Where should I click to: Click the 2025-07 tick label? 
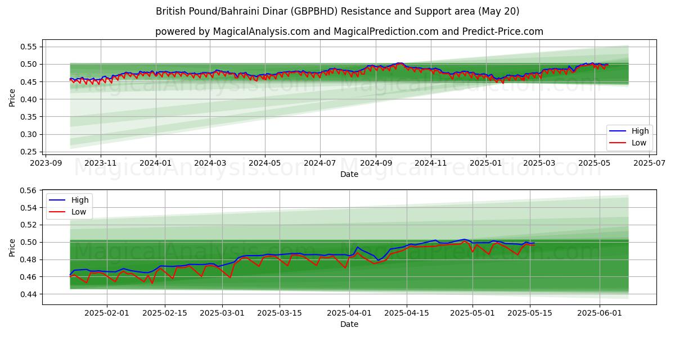click(650, 163)
